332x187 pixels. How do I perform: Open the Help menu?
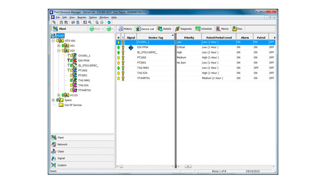[x=114, y=17]
